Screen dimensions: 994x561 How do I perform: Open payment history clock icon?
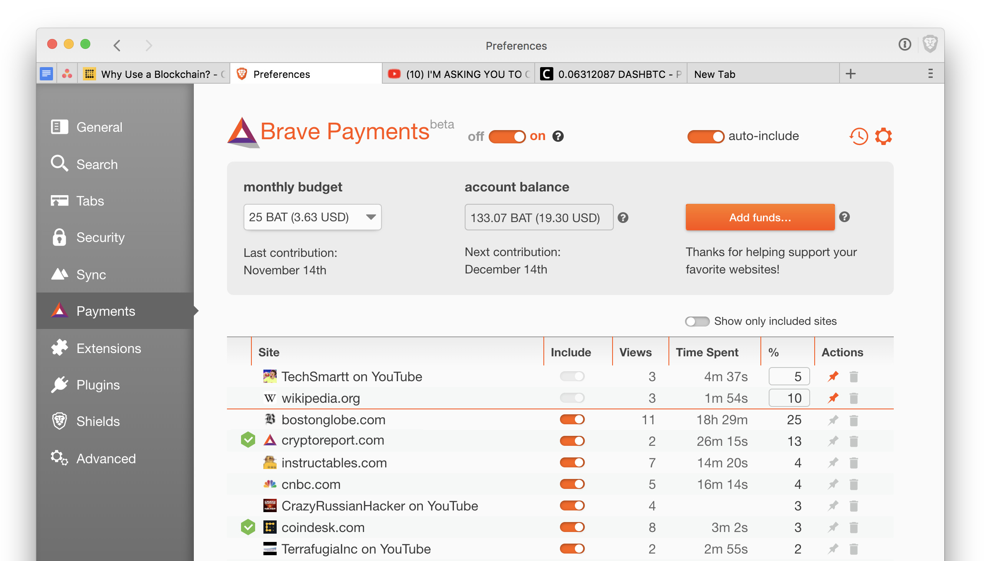pyautogui.click(x=859, y=136)
